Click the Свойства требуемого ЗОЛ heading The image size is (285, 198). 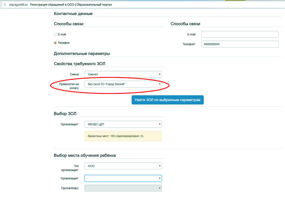pos(79,64)
